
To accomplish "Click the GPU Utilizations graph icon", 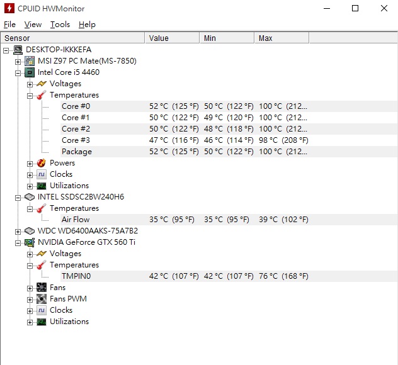I will click(x=42, y=322).
